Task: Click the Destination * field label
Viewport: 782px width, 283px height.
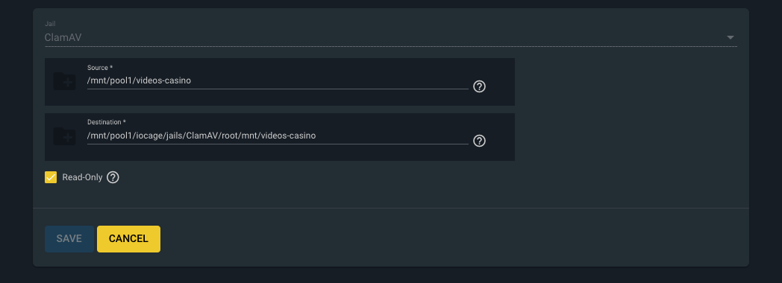Action: tap(104, 122)
